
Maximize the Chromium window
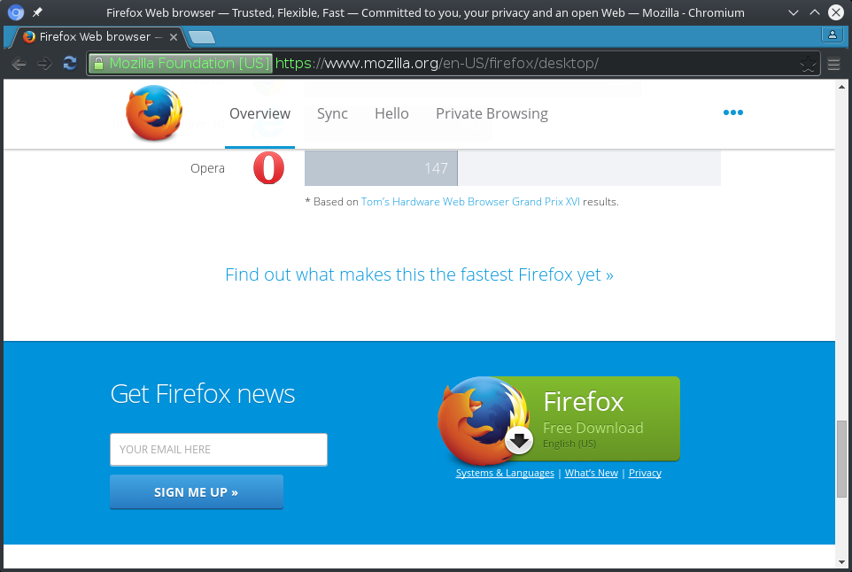tap(815, 12)
